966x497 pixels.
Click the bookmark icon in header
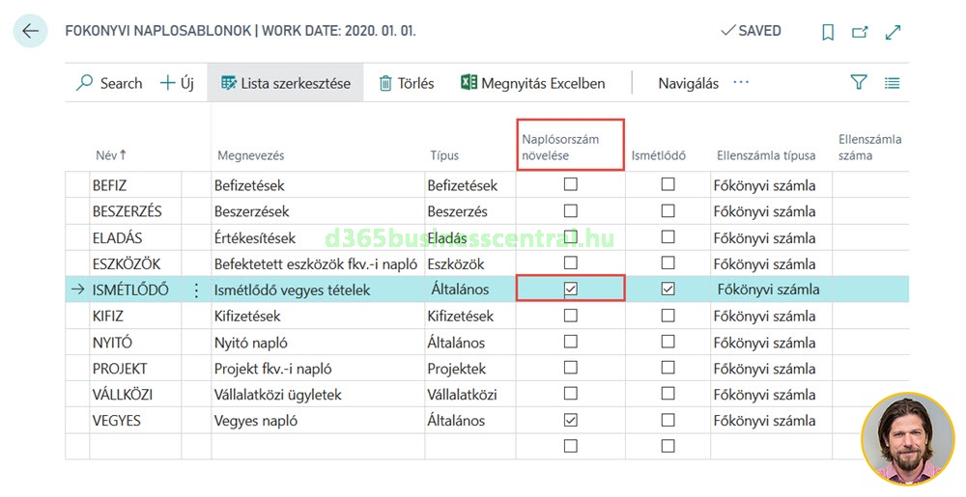pyautogui.click(x=828, y=32)
